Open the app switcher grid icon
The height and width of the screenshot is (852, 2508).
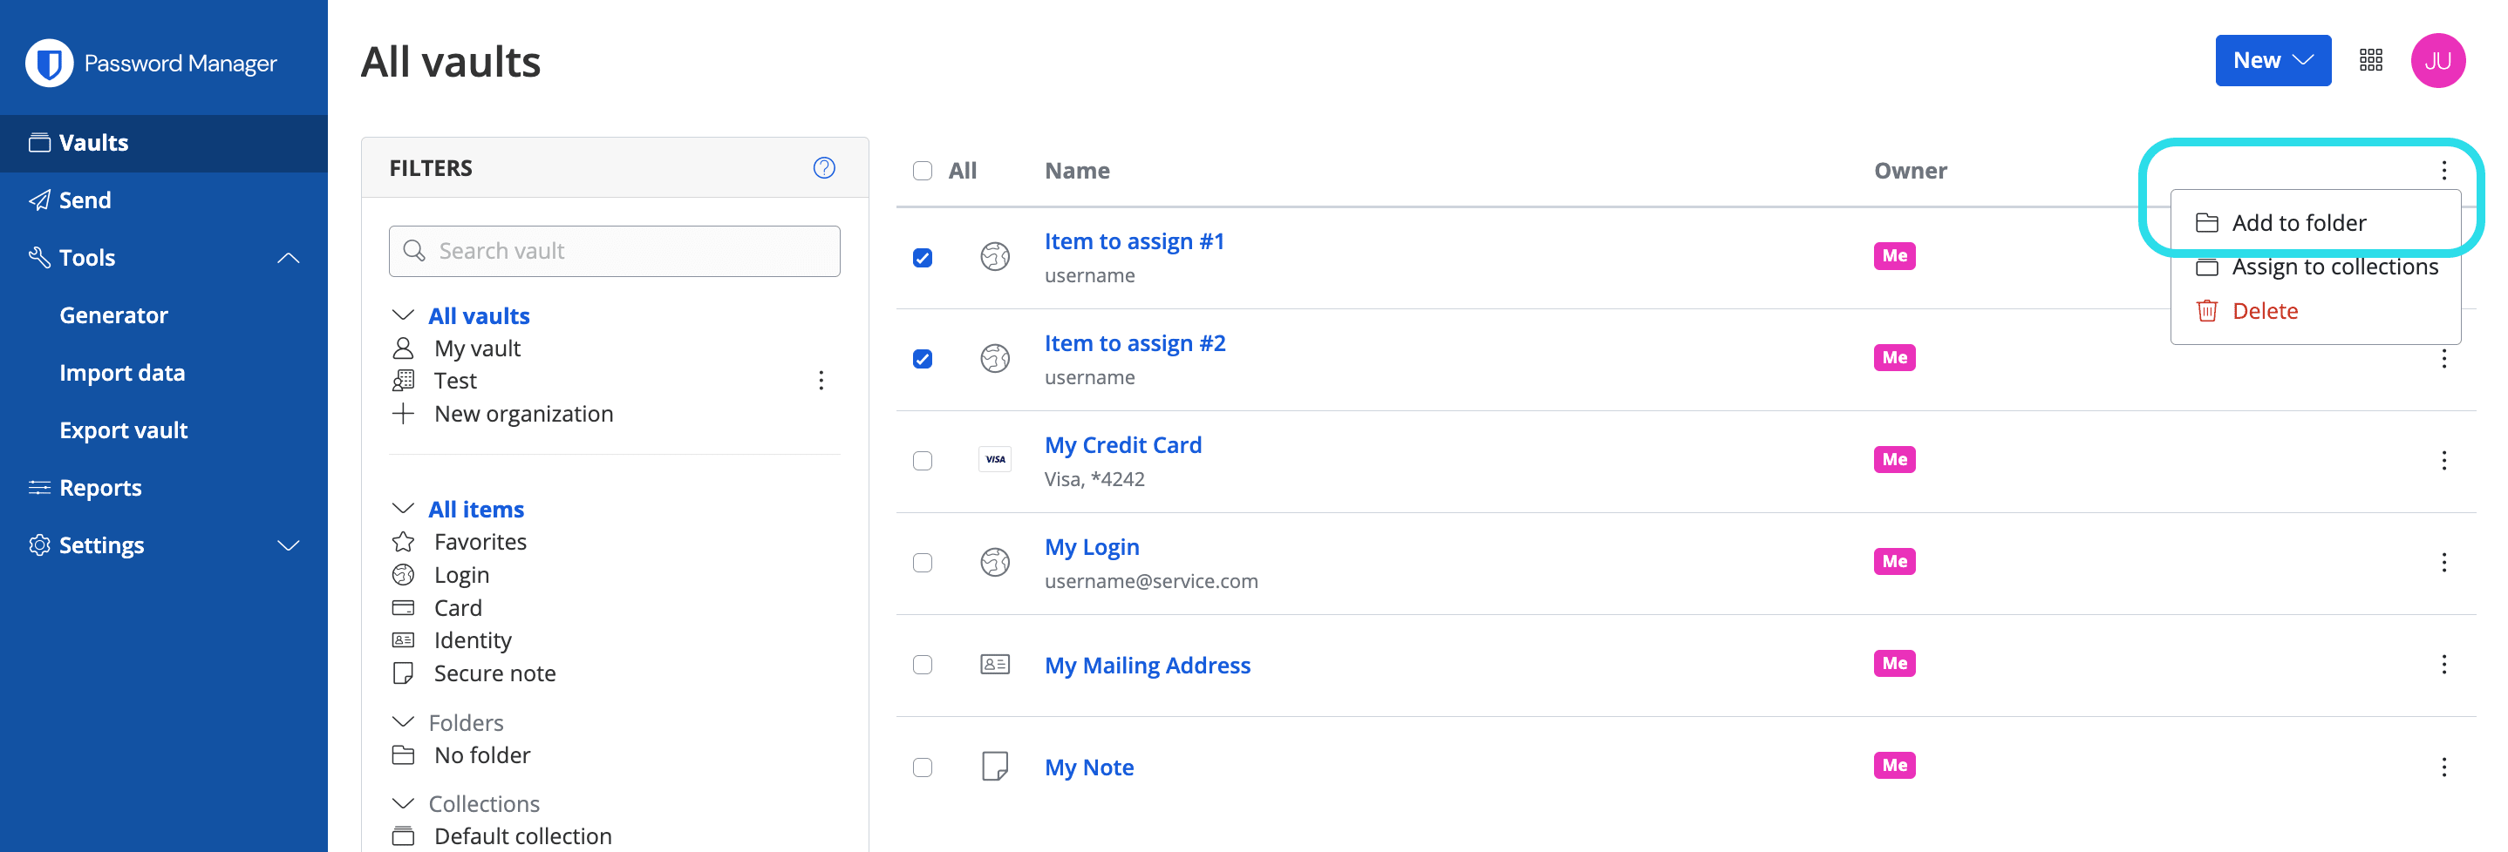pyautogui.click(x=2371, y=60)
